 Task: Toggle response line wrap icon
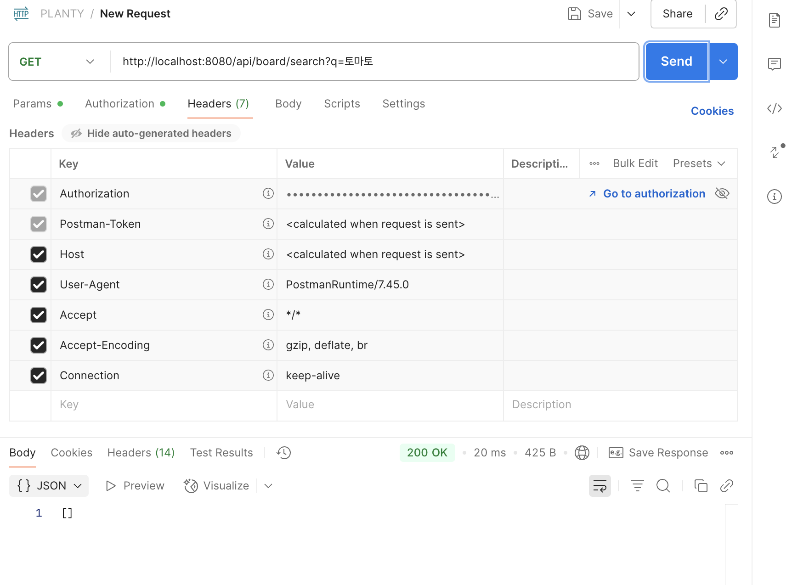[600, 486]
